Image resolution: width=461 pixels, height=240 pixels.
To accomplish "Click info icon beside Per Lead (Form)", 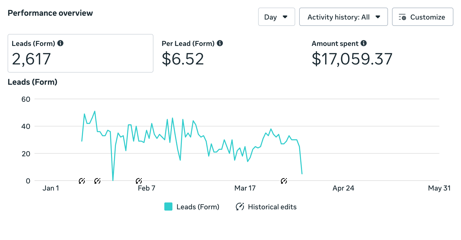I will coord(220,43).
